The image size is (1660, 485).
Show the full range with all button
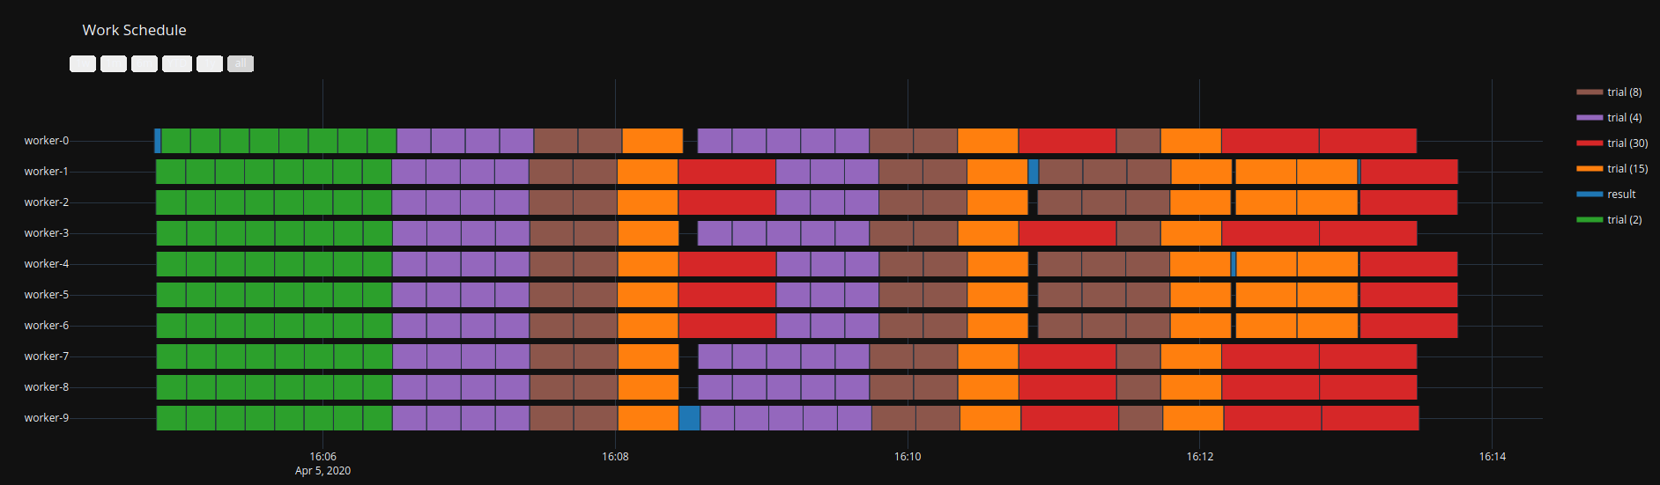241,63
